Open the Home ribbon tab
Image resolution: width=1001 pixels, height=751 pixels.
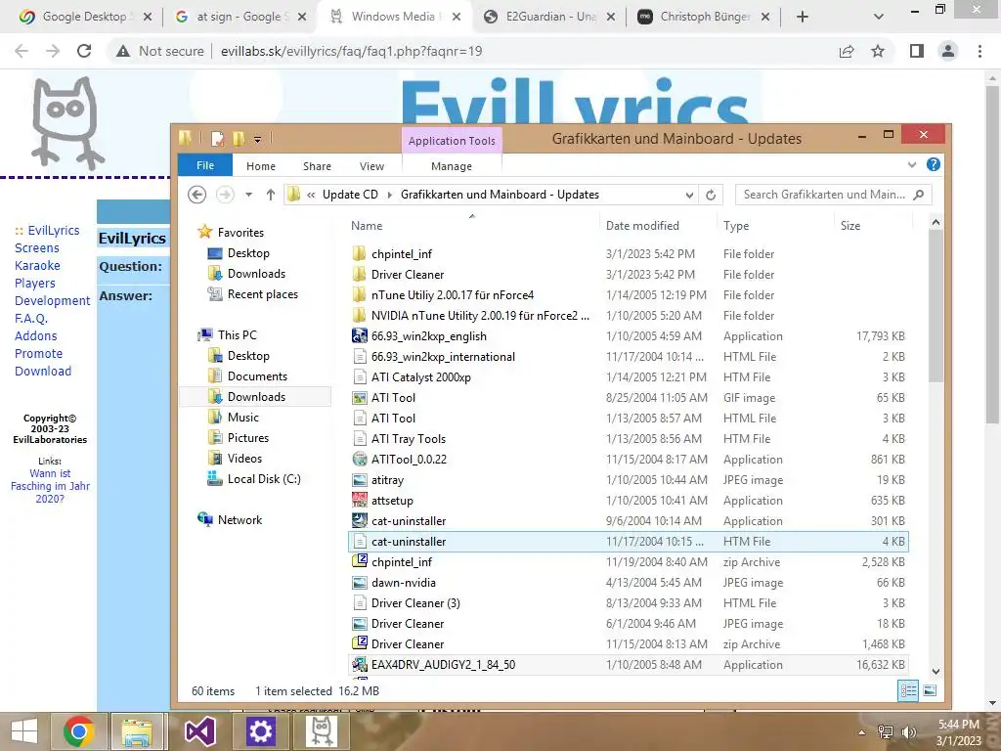260,166
